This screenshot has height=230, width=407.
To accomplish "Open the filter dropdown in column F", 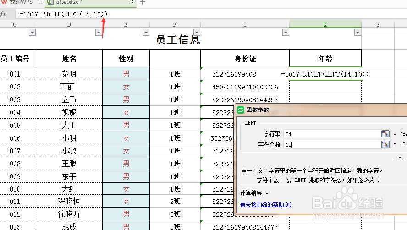I will pos(197,33).
